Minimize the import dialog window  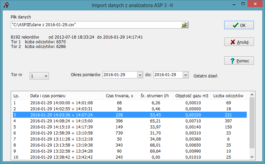click(234, 4)
